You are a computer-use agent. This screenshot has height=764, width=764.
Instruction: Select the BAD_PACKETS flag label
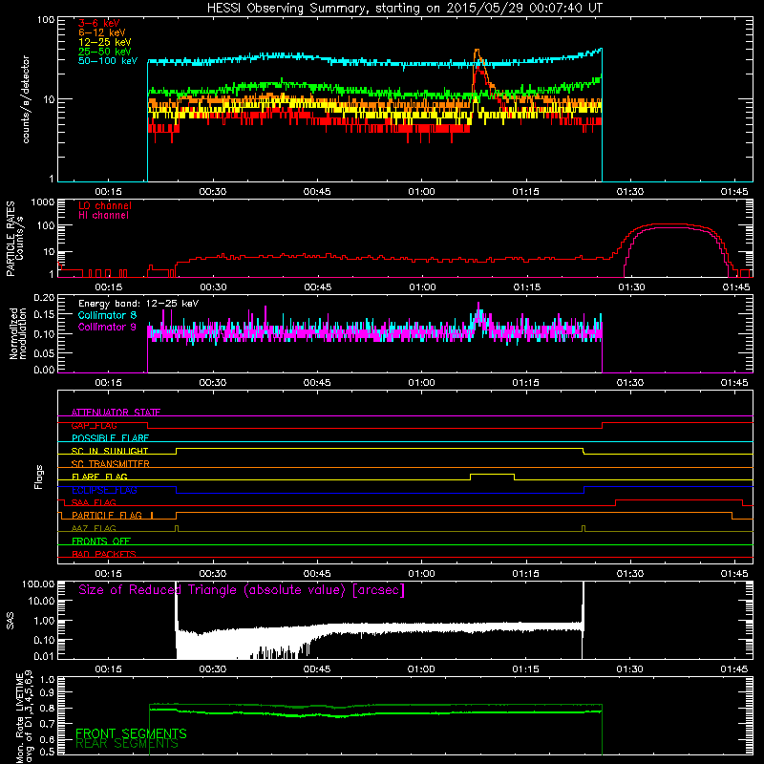(104, 554)
